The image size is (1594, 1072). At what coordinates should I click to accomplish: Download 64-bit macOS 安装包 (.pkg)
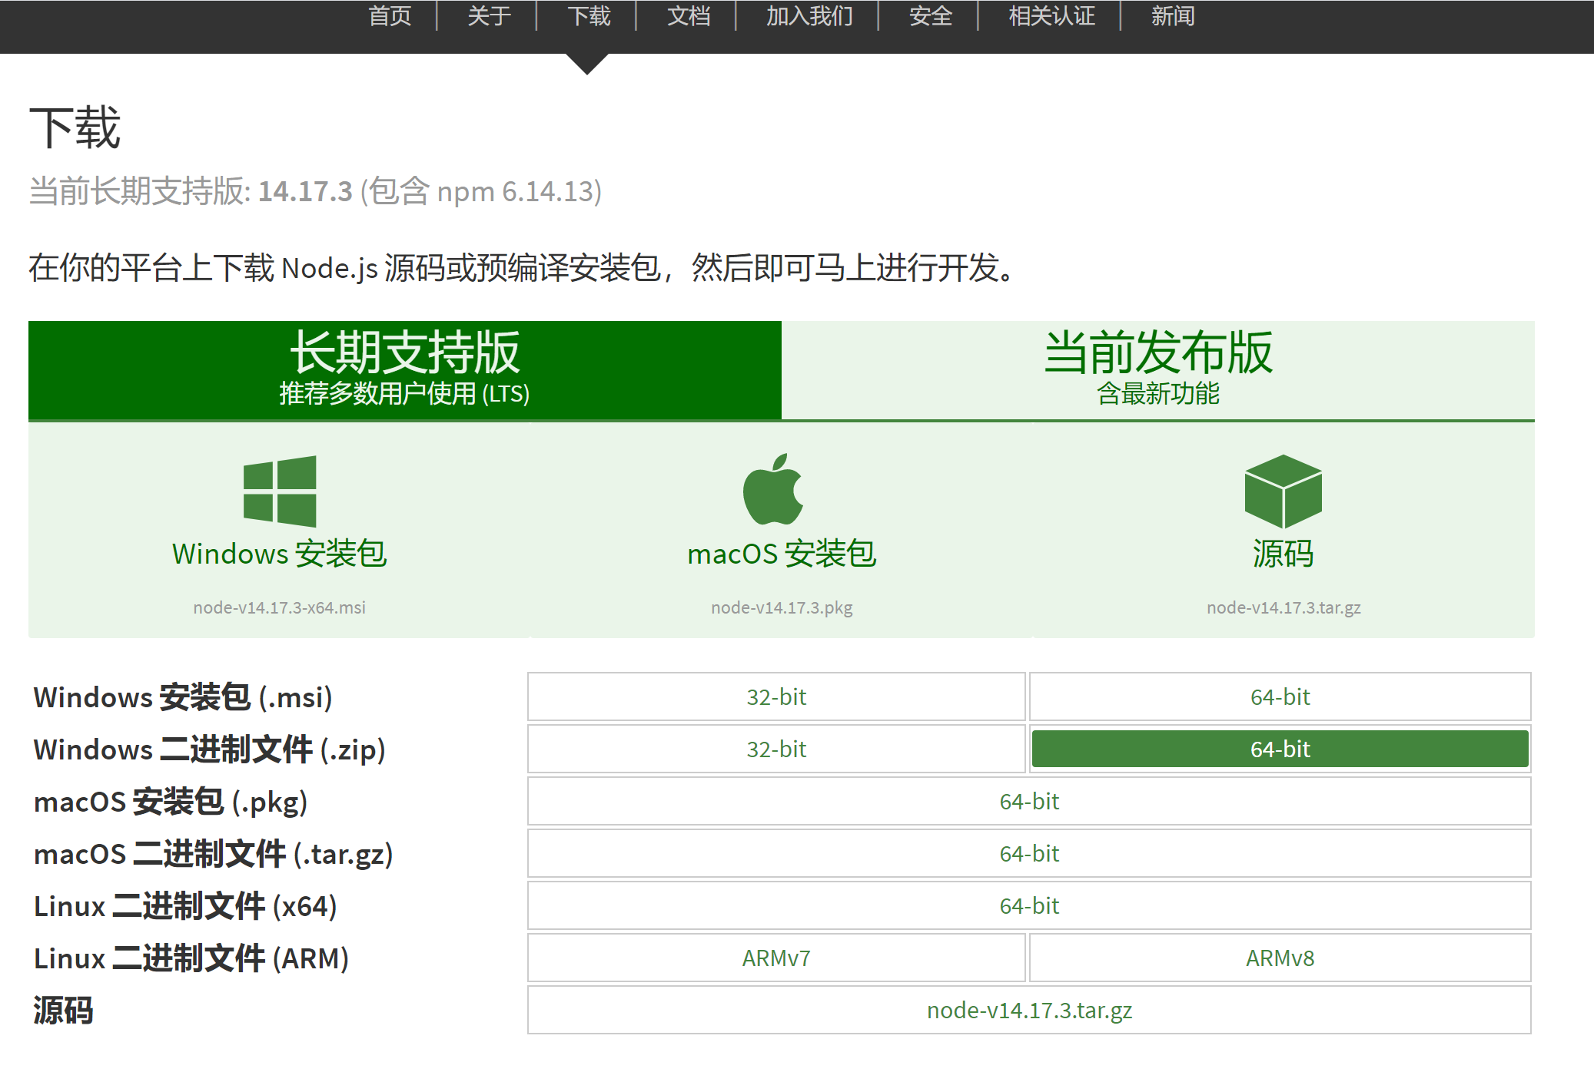pos(1029,801)
